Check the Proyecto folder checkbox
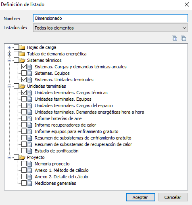Screen dimensions: 192x205 pos(16,157)
